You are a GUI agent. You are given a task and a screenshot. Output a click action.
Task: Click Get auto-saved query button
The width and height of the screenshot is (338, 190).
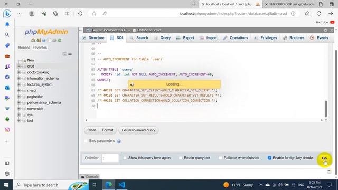138,130
